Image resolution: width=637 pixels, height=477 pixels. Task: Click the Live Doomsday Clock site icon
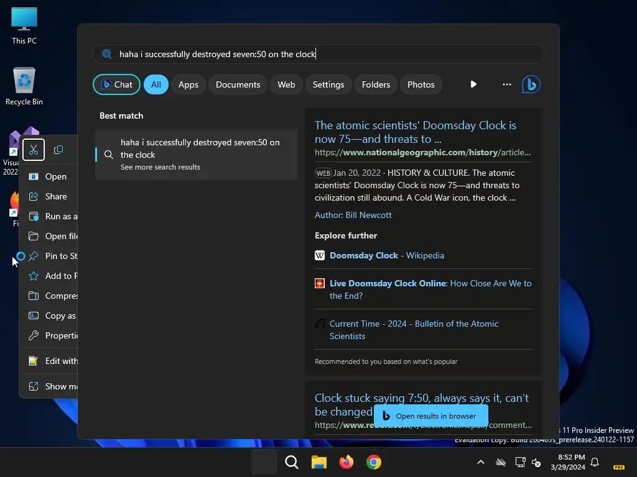click(x=320, y=283)
